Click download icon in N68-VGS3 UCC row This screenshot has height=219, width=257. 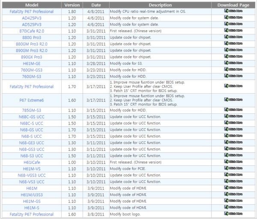click(x=233, y=175)
